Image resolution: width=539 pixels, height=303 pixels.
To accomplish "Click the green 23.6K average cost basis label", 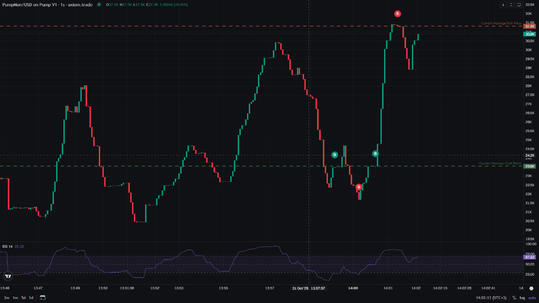I will coord(530,167).
